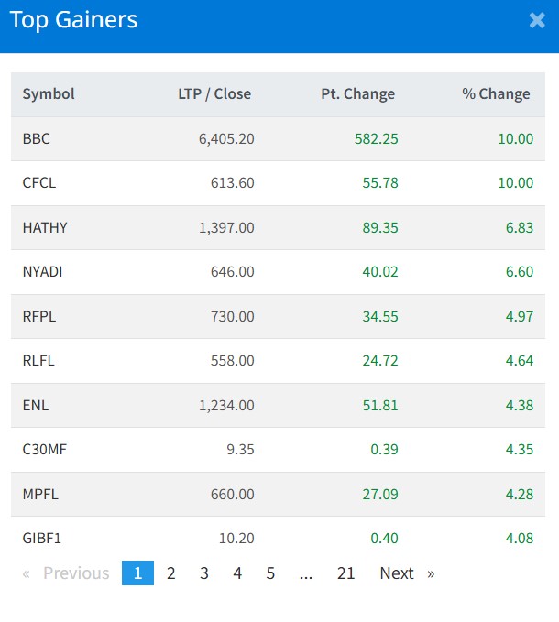The width and height of the screenshot is (559, 622).
Task: Select the HATHY symbol row
Action: (x=45, y=227)
